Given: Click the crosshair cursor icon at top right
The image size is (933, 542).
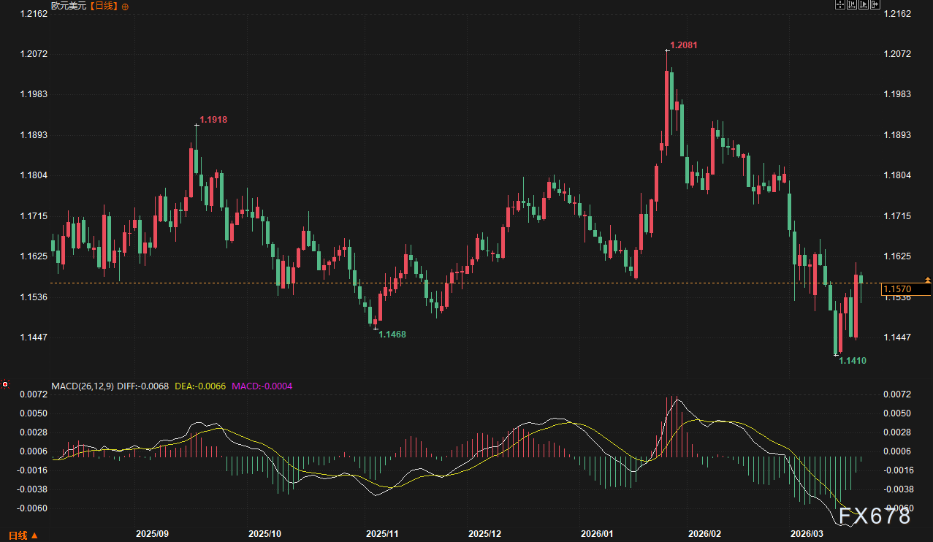Looking at the screenshot, I should point(840,4).
